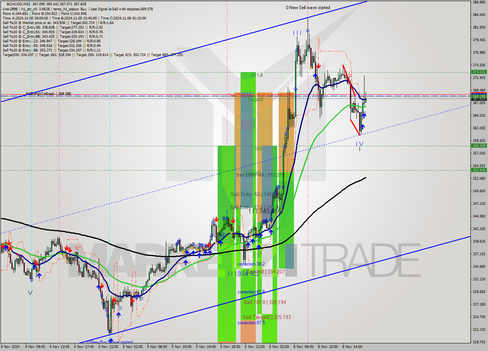Click the '0 New Sell wave started' label
The height and width of the screenshot is (351, 488).
(308, 8)
